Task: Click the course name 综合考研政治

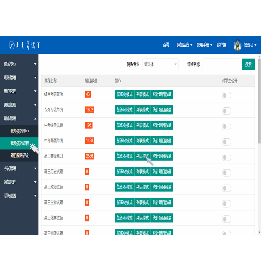Action: (54, 94)
